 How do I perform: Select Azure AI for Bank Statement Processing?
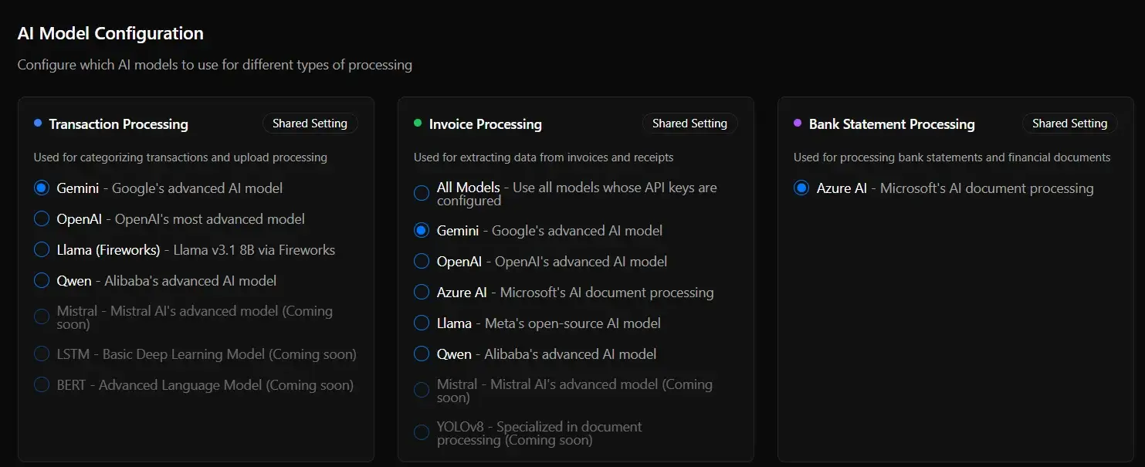pyautogui.click(x=801, y=188)
